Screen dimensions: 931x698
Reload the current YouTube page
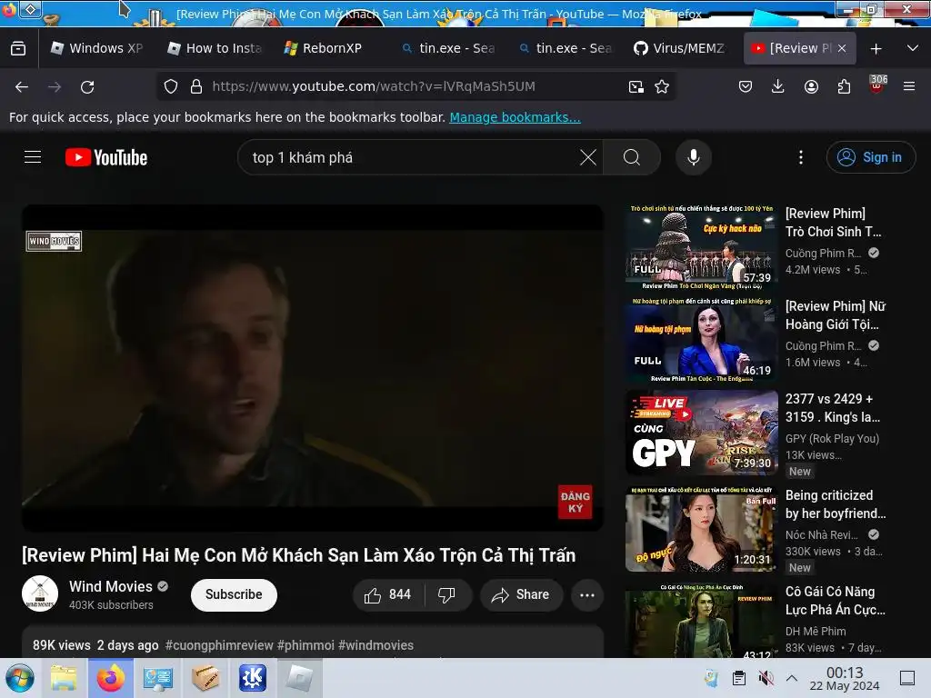[87, 86]
